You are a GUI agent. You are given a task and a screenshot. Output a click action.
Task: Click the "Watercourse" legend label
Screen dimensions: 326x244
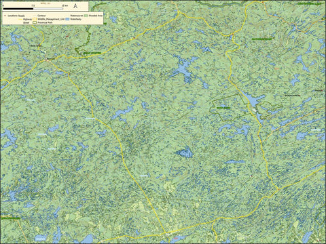tap(77, 16)
